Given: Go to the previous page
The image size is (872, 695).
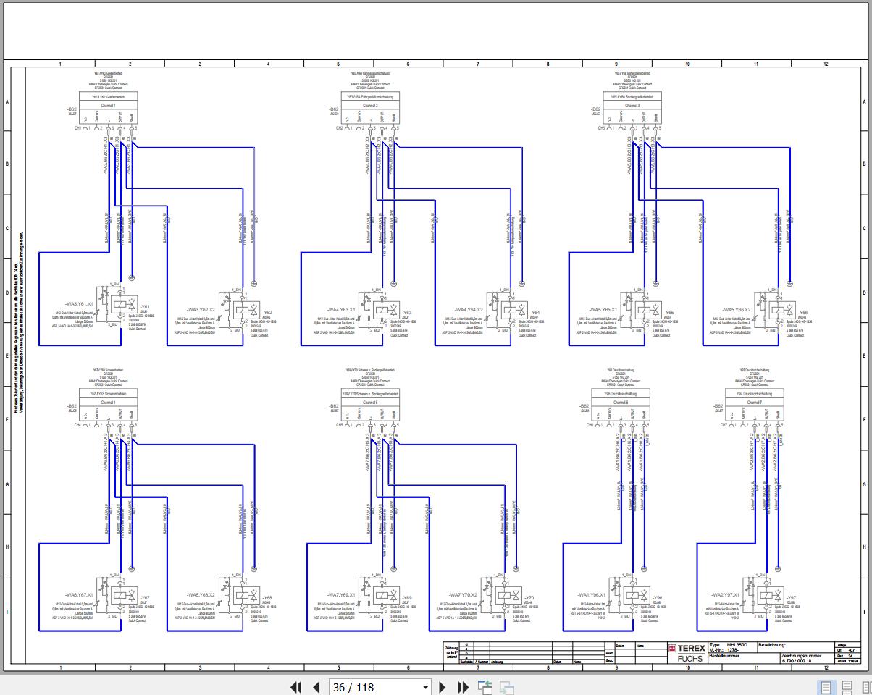Looking at the screenshot, I should pyautogui.click(x=316, y=687).
